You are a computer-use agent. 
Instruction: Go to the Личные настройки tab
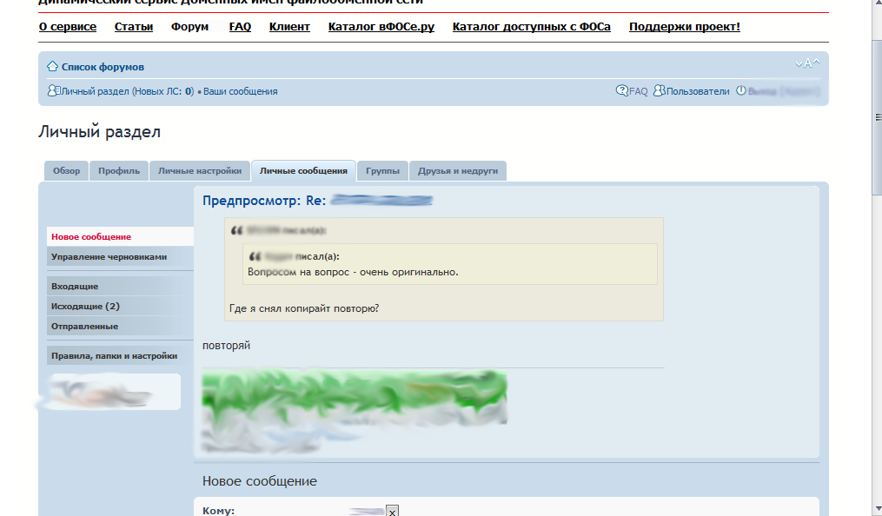coord(200,171)
